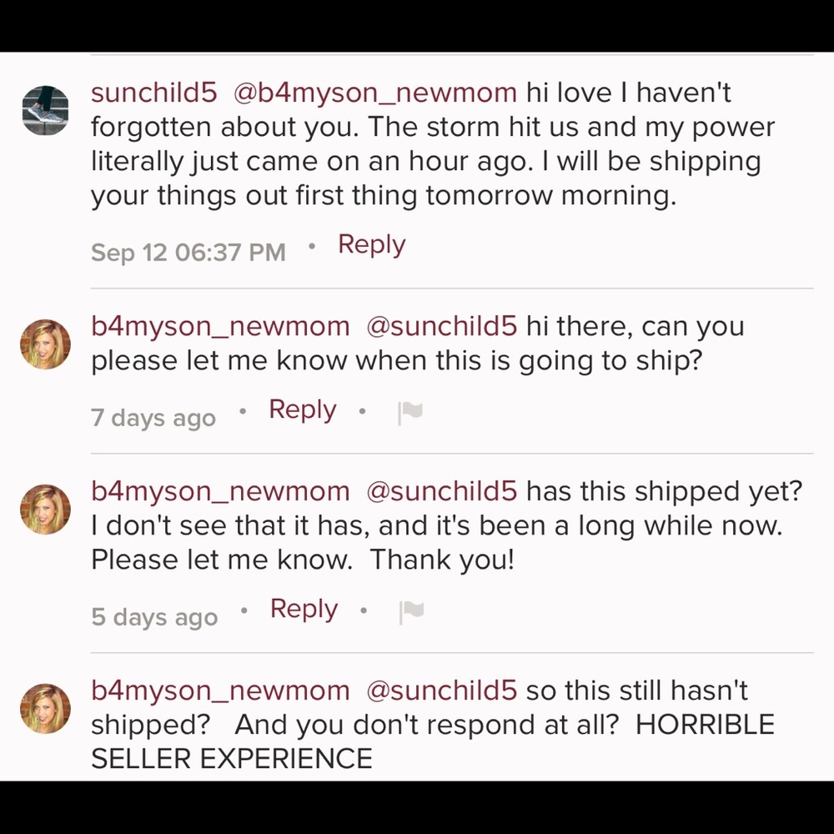This screenshot has height=834, width=834.
Task: Reply to the comment from 7 days ago
Action: tap(302, 410)
